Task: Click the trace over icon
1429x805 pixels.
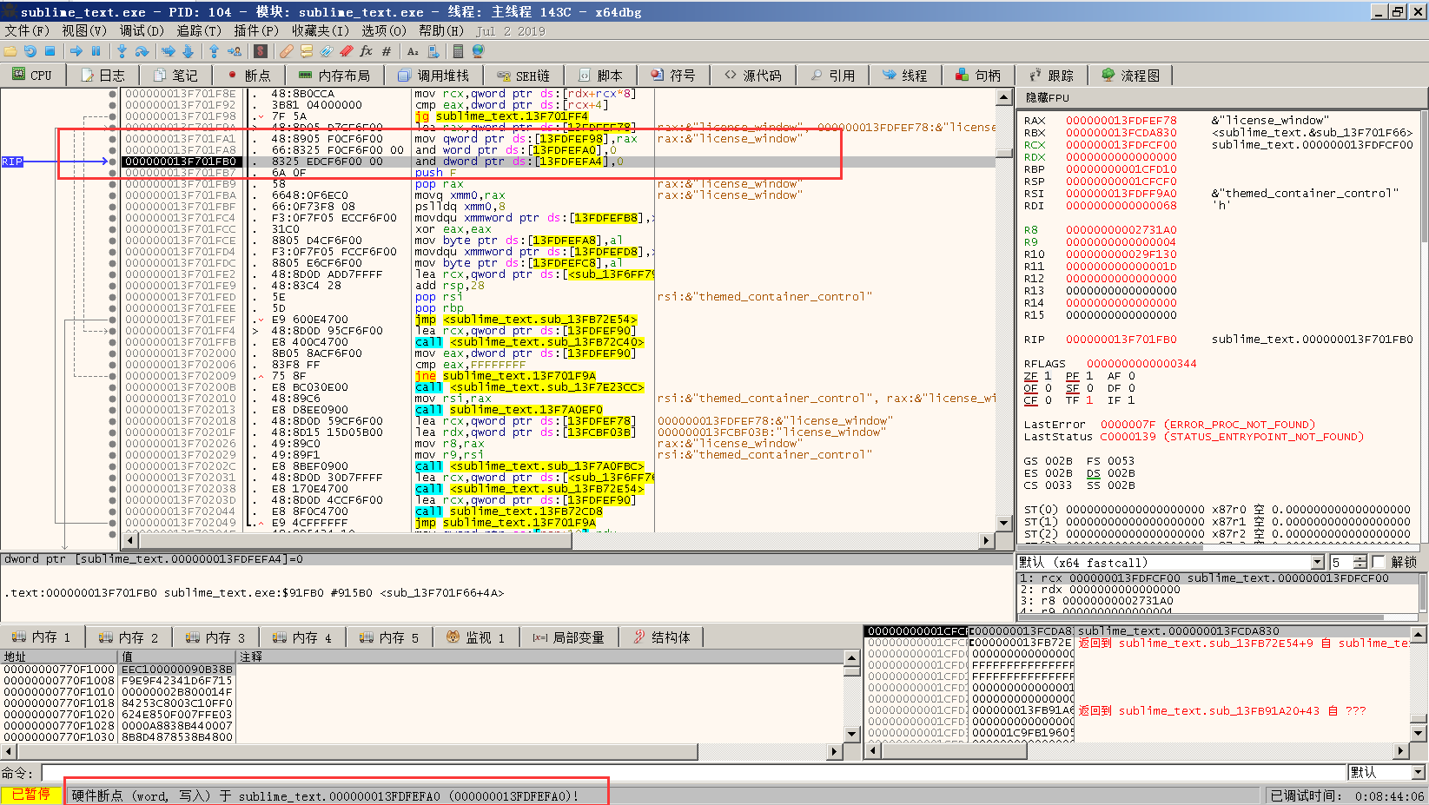Action: click(188, 52)
